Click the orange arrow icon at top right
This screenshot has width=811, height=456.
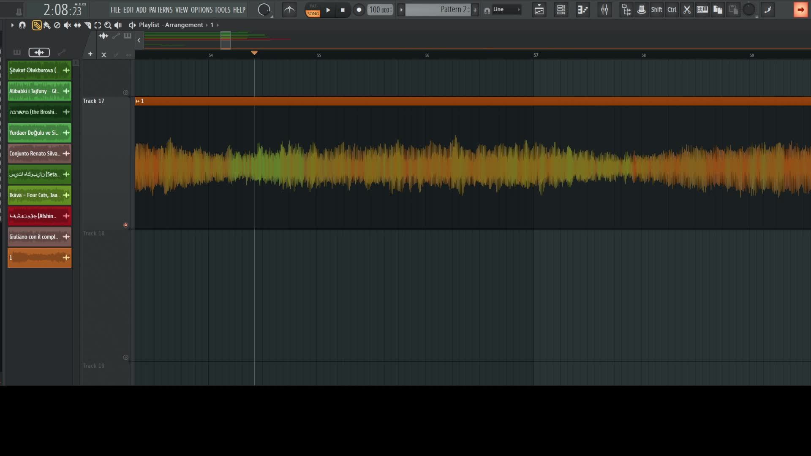point(800,10)
